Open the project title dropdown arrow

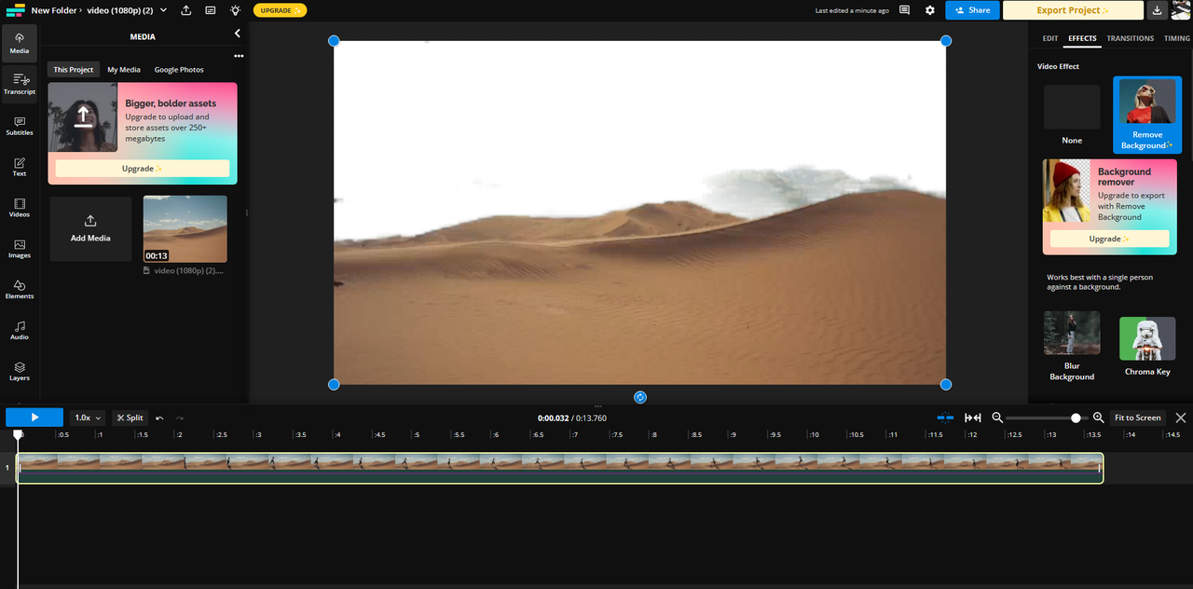(x=164, y=10)
